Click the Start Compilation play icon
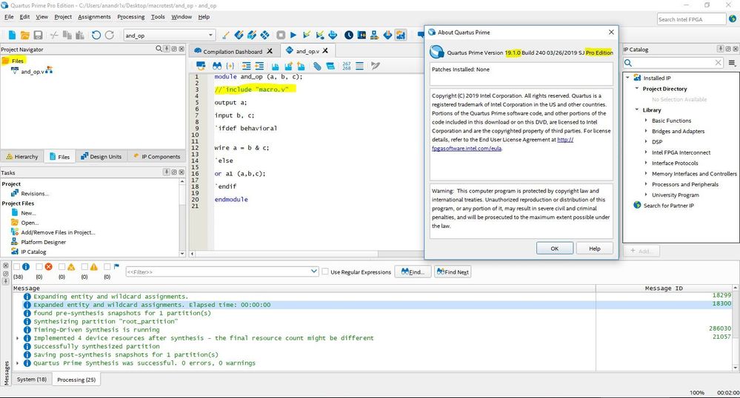 (x=293, y=35)
